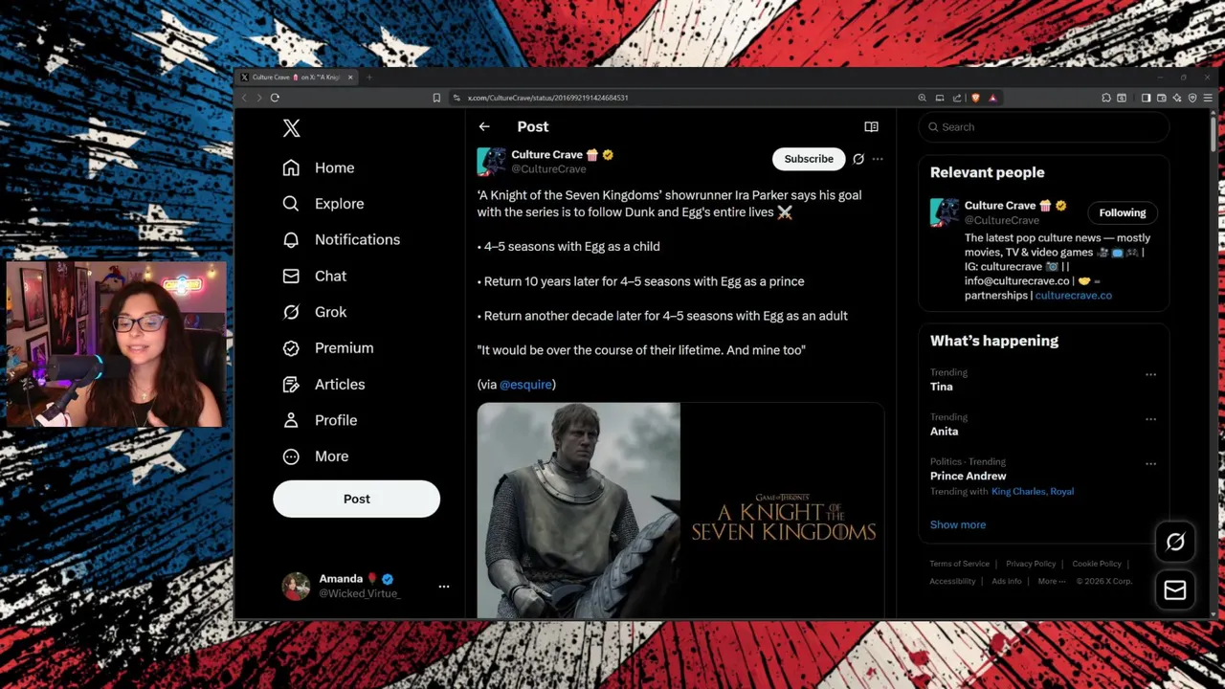Open the trending topic Tina
Image resolution: width=1225 pixels, height=689 pixels.
[942, 387]
